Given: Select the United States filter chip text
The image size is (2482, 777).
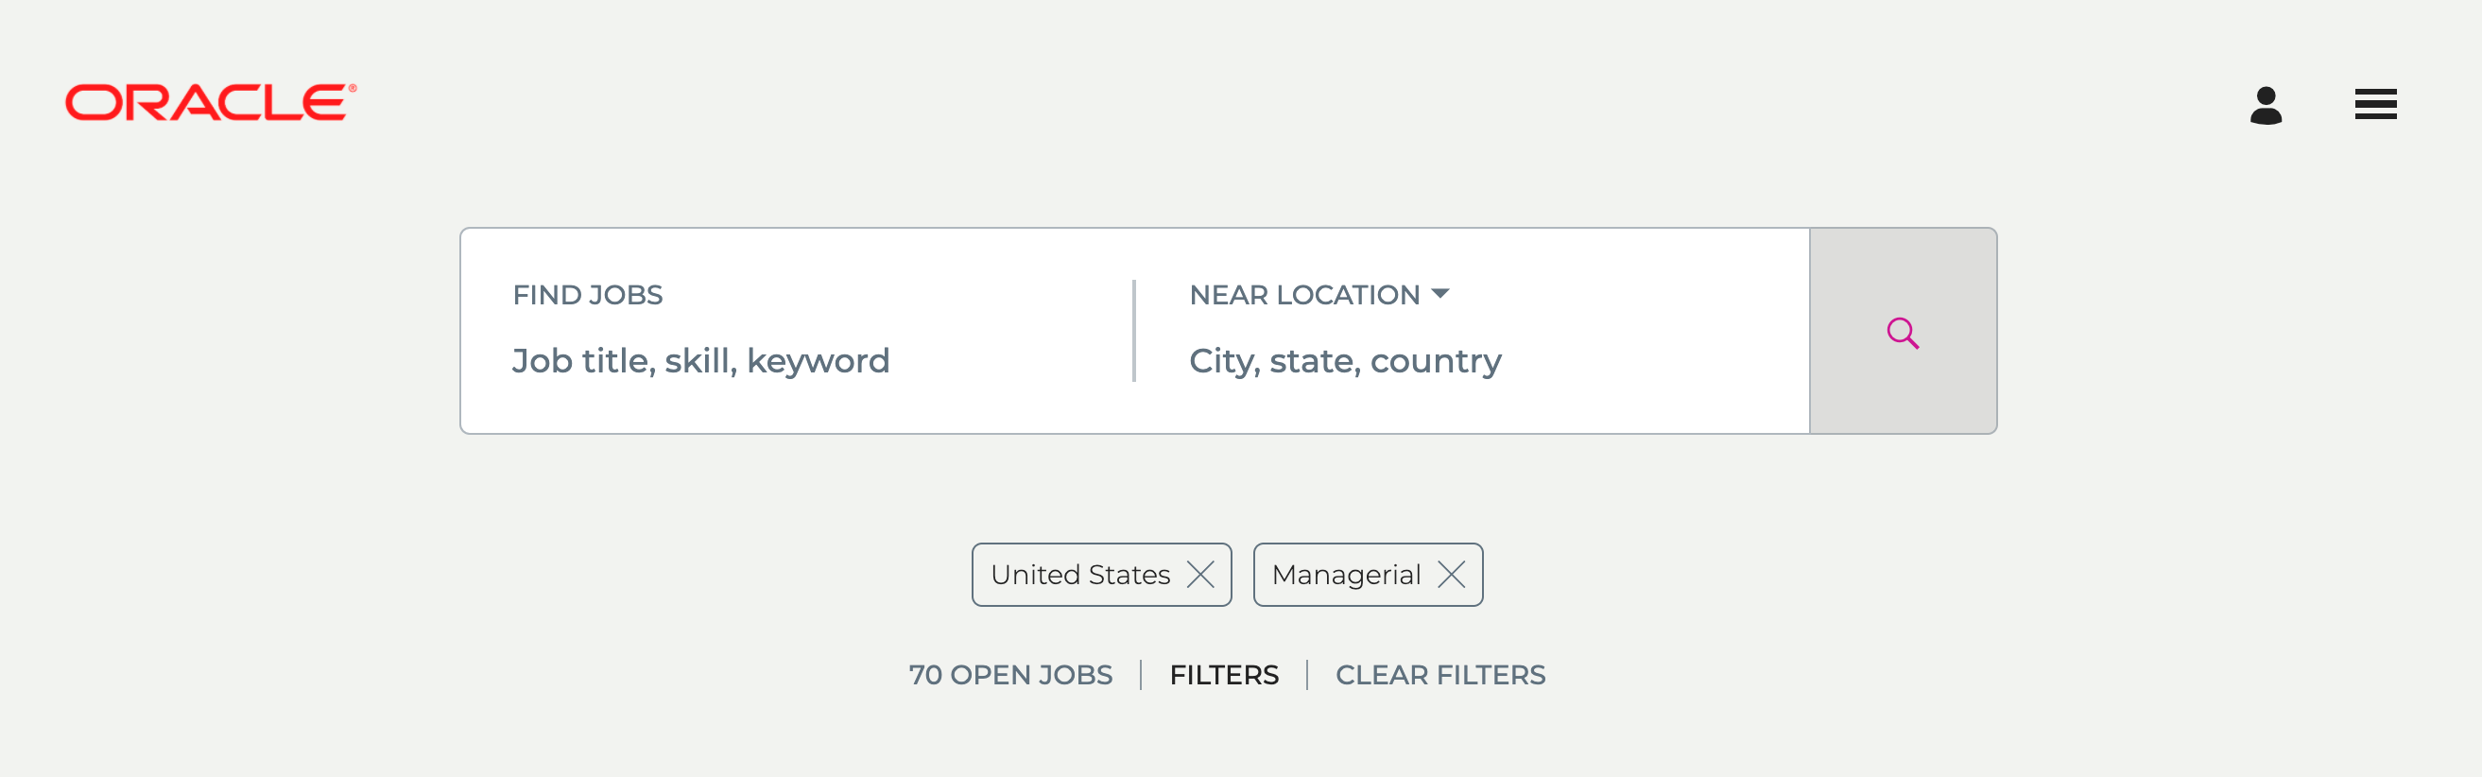Looking at the screenshot, I should [1080, 575].
